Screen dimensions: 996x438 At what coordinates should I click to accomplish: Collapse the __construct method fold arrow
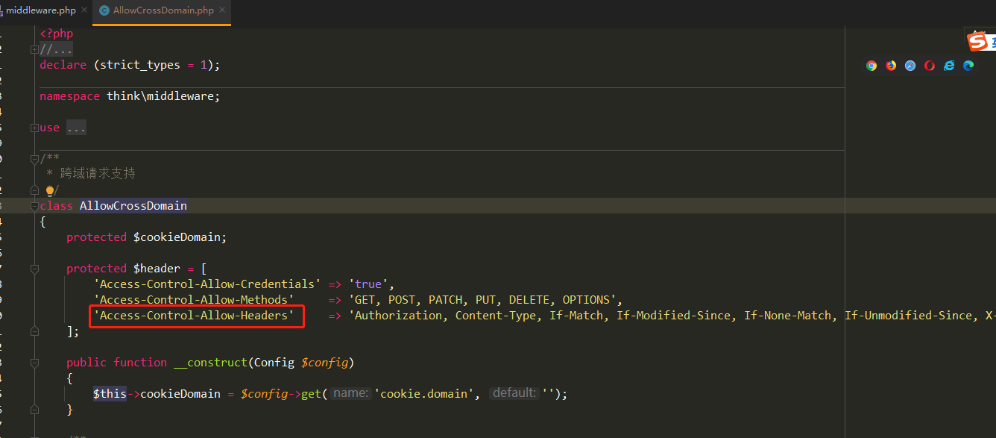(34, 362)
